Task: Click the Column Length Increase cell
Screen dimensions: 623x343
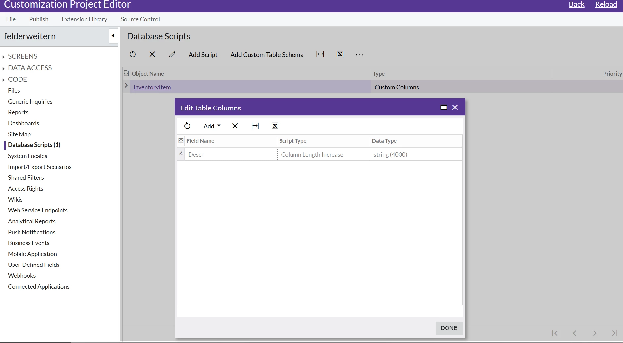Action: (324, 154)
